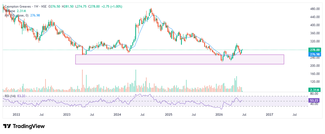Image resolution: width=325 pixels, height=134 pixels.
Task: Click the 2022 time axis label
Action: point(17,115)
